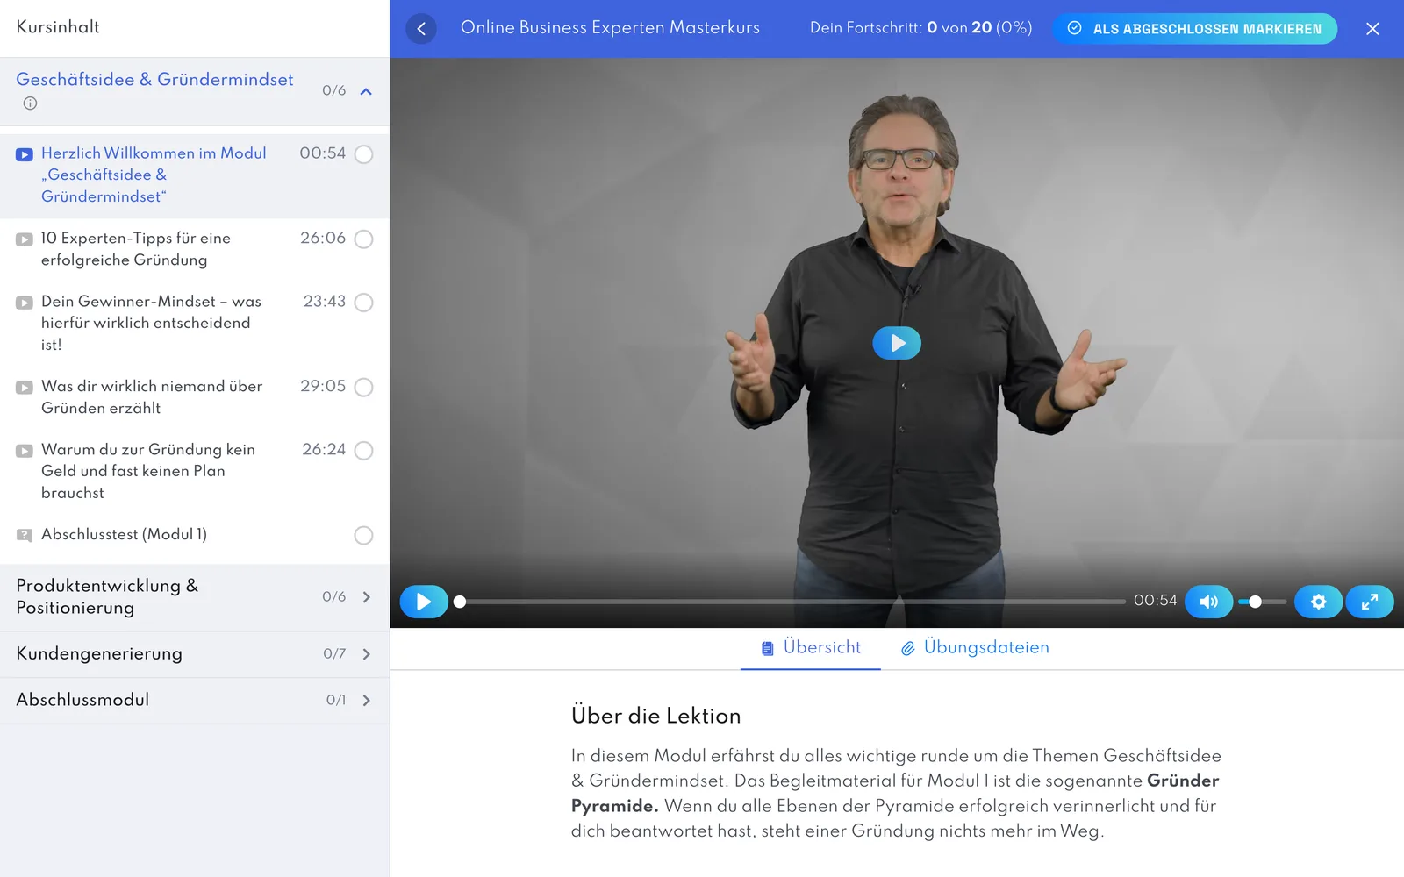This screenshot has width=1404, height=877.
Task: Click the info icon under Geschäftsidee & Gründermindset
Action: coord(30,103)
